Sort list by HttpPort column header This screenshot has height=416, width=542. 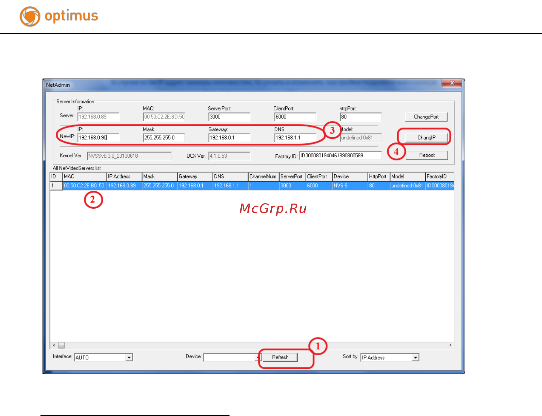(379, 176)
